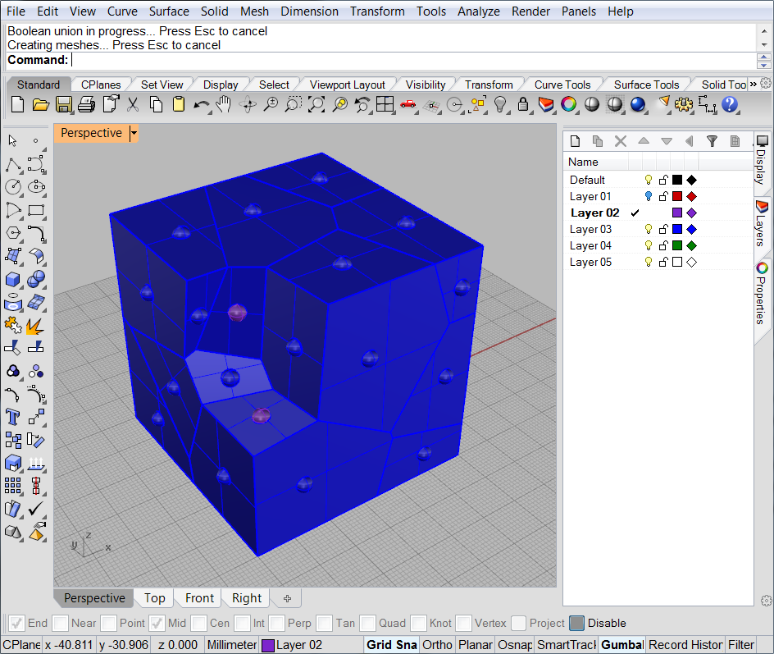Enable the Perp osnap checkbox
Screen dimensions: 774x654
pos(276,623)
